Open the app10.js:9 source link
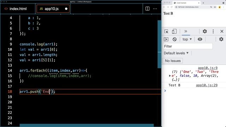Image resolution: width=226 pixels, height=127 pixels. point(208,68)
